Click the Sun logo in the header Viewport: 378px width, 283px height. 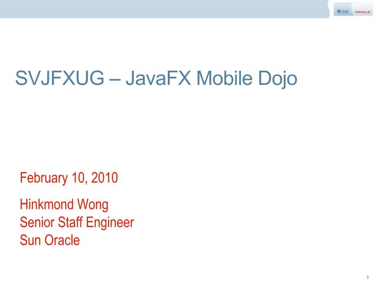(344, 11)
